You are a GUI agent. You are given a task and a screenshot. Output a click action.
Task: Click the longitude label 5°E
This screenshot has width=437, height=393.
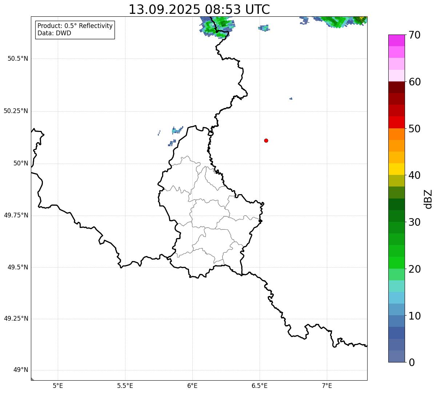[58, 385]
